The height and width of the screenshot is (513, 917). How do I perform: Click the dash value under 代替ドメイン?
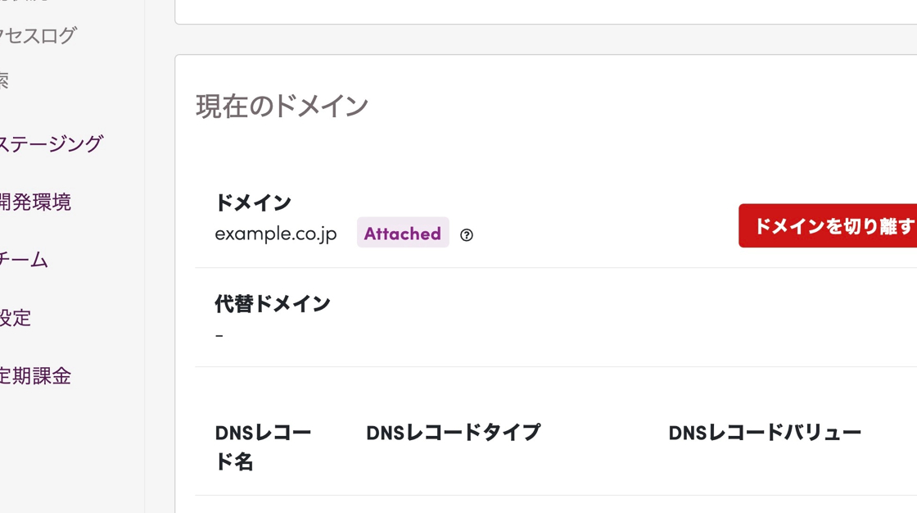[219, 335]
